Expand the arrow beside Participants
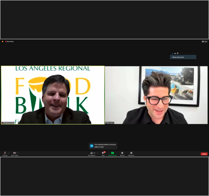Viewport: 209px width, 196px height. [x=97, y=153]
